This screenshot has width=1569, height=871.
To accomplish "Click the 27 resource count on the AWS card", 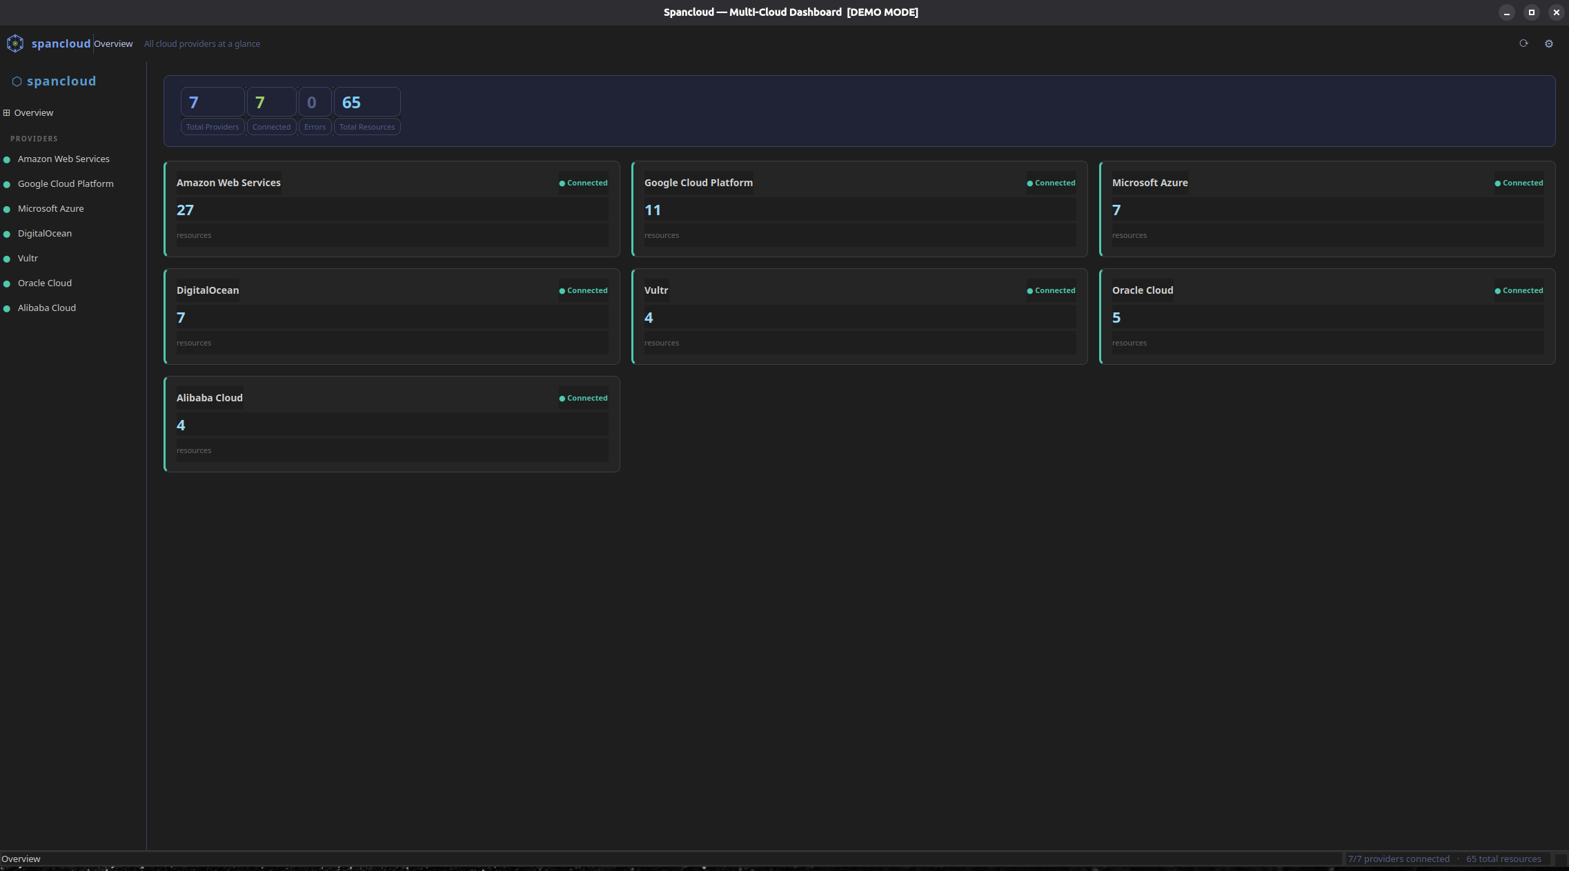I will [x=185, y=210].
